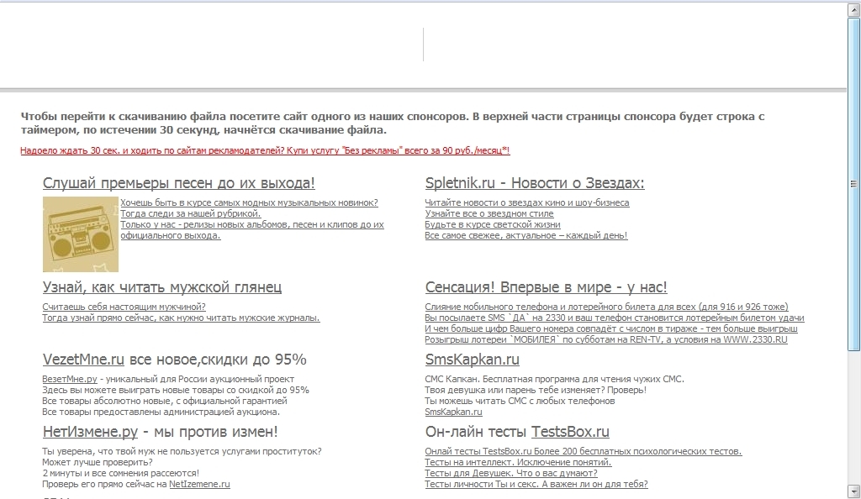Click text 'Здесь вы можете выиграть новые товары'

176,390
